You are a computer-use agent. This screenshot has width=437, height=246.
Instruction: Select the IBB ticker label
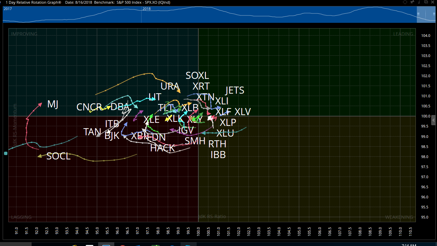tap(218, 155)
